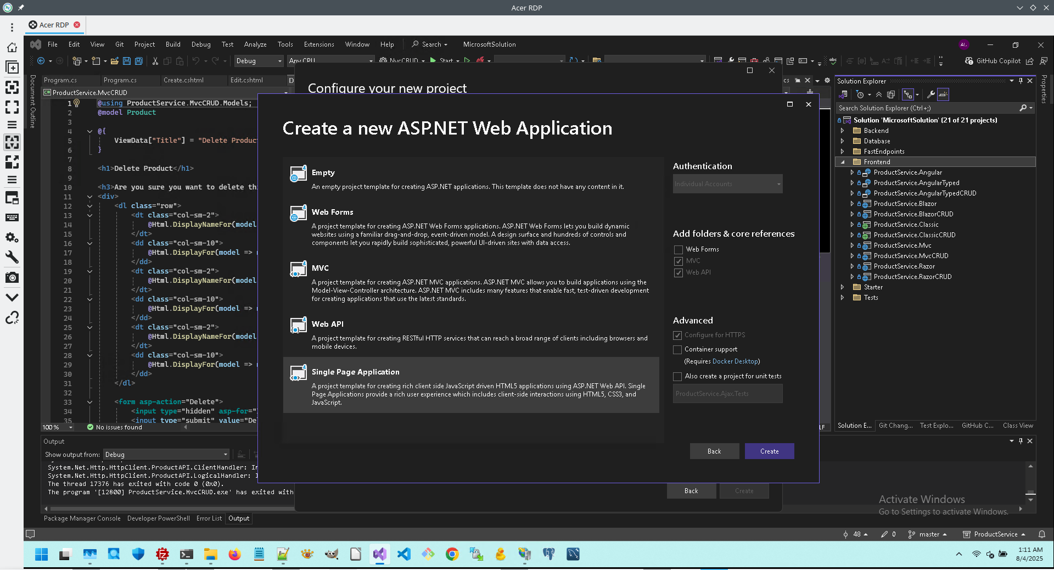Click the purple Create button
The width and height of the screenshot is (1054, 570).
click(770, 451)
